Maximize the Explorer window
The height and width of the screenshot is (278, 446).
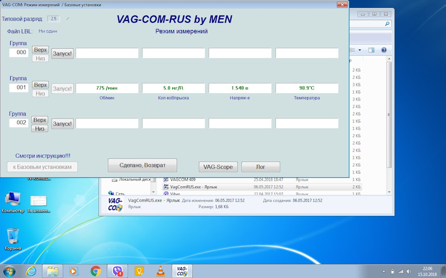pyautogui.click(x=374, y=14)
